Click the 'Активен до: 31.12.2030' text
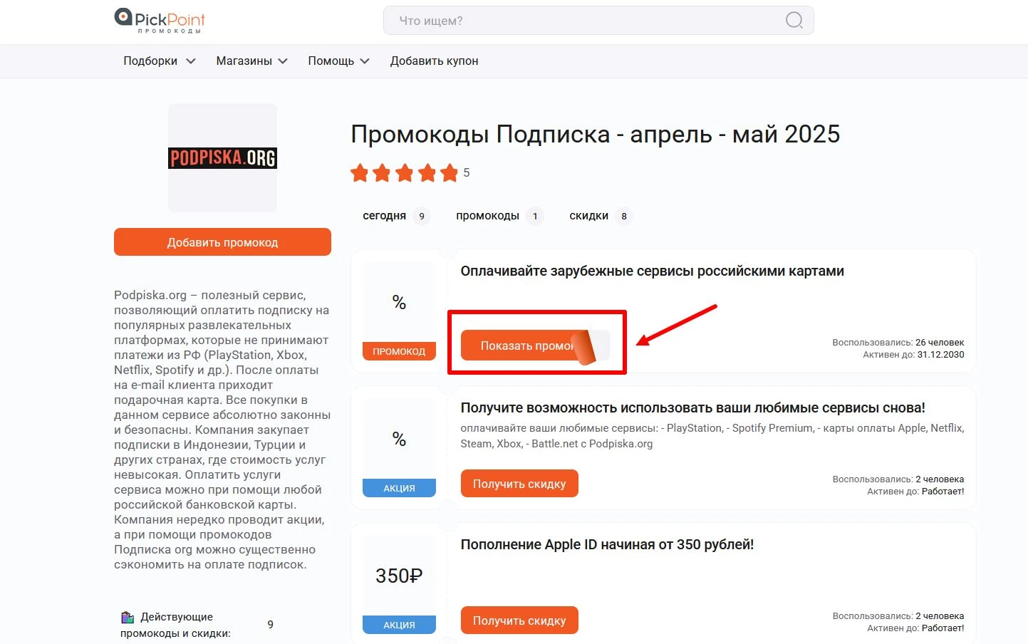Screen dimensions: 1028x644 point(913,355)
